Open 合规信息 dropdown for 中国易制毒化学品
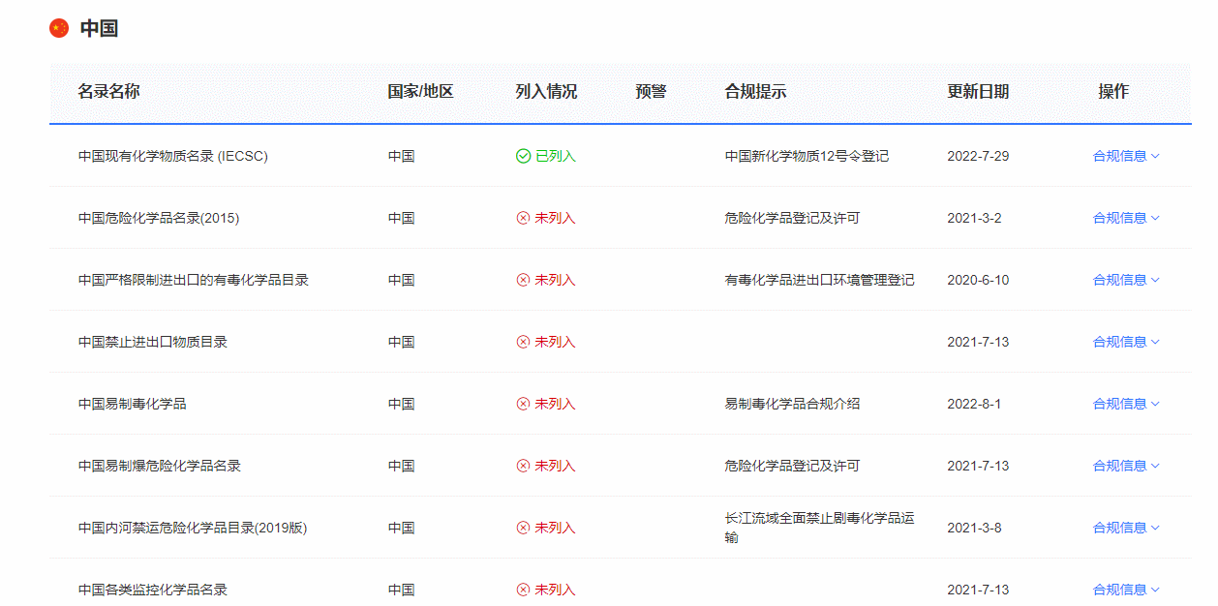 click(x=1125, y=404)
